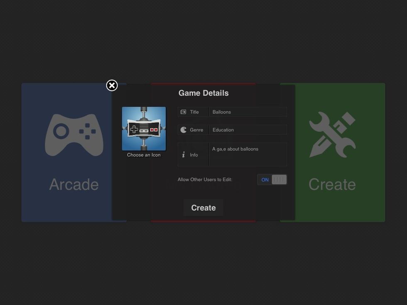Open the Genre selector showing 'Education'
The height and width of the screenshot is (305, 407).
coord(248,130)
